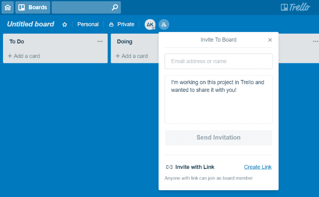319x197 pixels.
Task: Add a card to To Do
Action: point(24,56)
